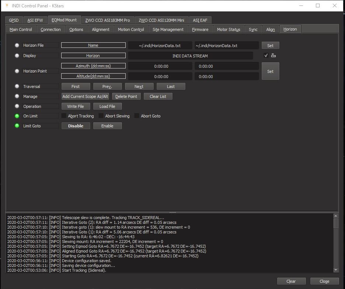Go to Prev. horizon point
The width and height of the screenshot is (345, 289).
pos(107,87)
